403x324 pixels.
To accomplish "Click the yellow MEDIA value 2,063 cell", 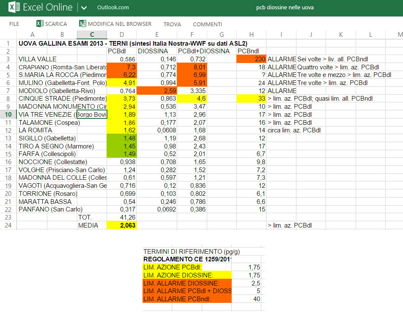I will 122,225.
